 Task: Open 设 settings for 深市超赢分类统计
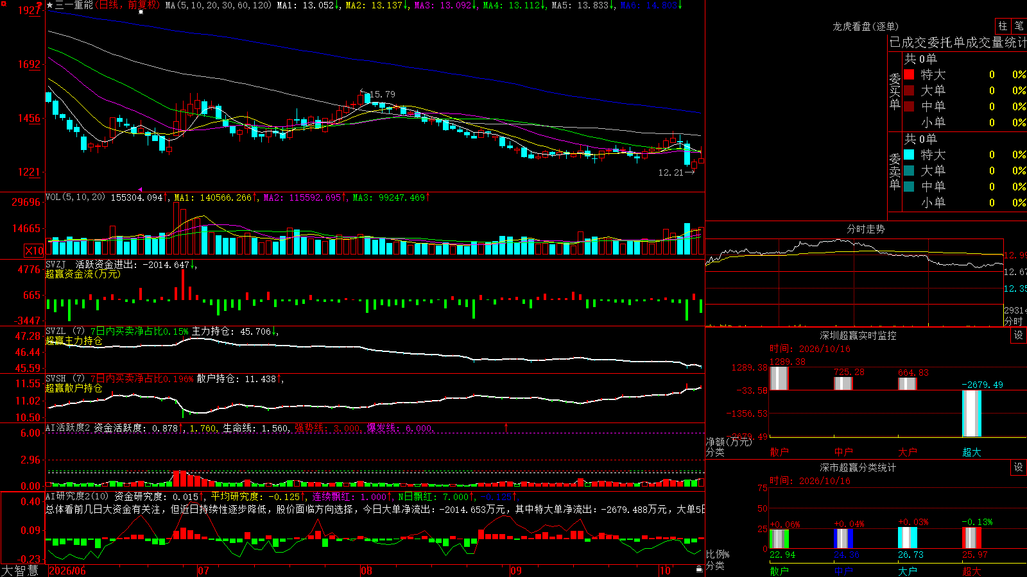coord(1019,467)
